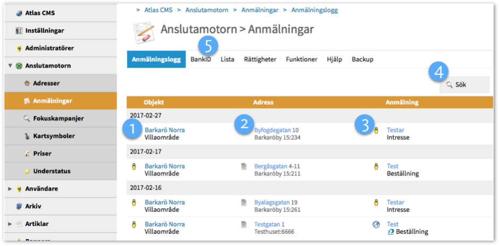Click the Understatus star icon

(x=27, y=171)
